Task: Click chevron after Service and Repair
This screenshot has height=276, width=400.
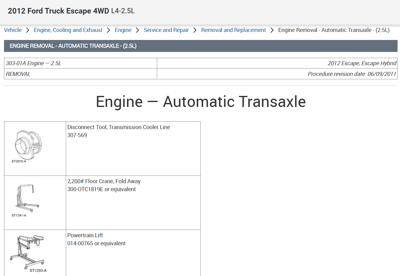Action: pyautogui.click(x=195, y=30)
